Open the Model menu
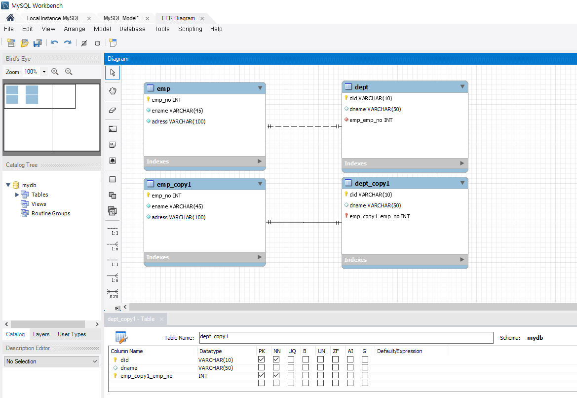The width and height of the screenshot is (577, 398). pyautogui.click(x=102, y=29)
